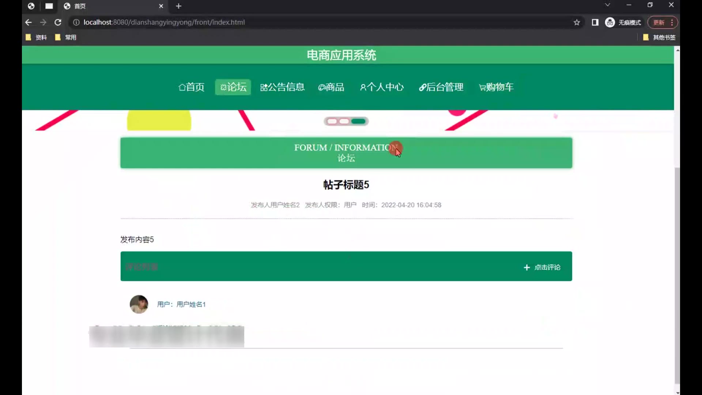Close the 首页 browser tab
Image resolution: width=702 pixels, height=395 pixels.
click(x=161, y=6)
